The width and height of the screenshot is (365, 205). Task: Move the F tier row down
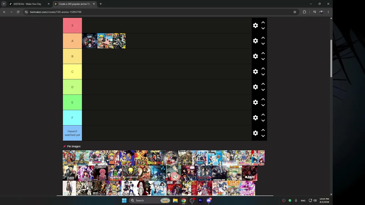tap(263, 121)
